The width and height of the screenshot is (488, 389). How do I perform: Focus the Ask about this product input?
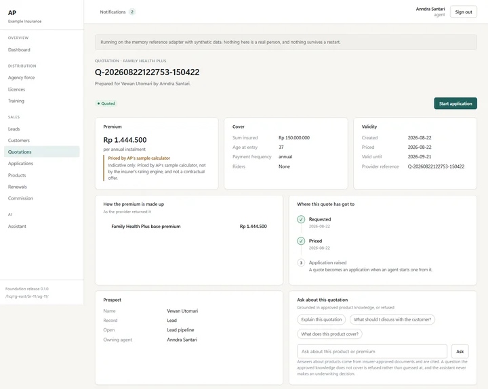pyautogui.click(x=372, y=351)
